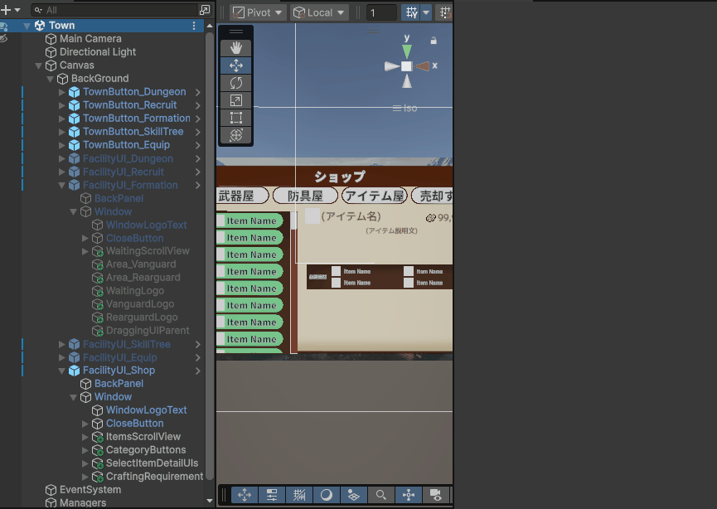Click the magnifier search icon in bottom toolbar
The width and height of the screenshot is (717, 509).
click(381, 495)
